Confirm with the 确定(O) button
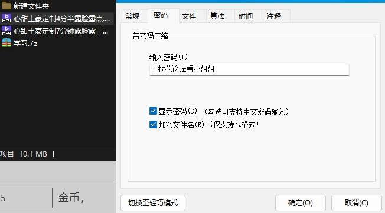 point(301,203)
